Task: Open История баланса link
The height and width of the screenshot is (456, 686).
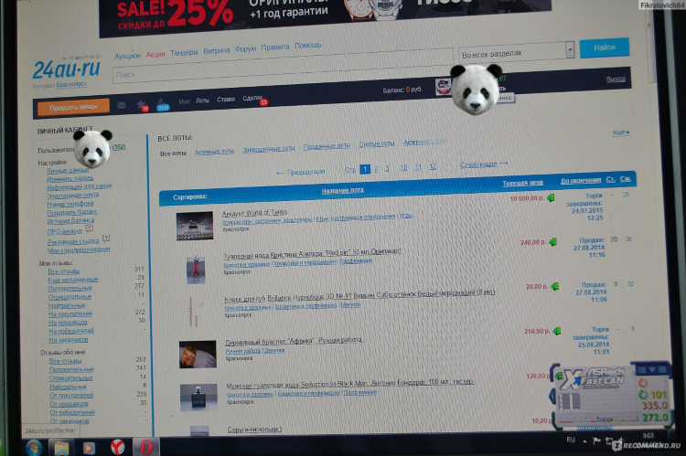Action: pyautogui.click(x=70, y=221)
